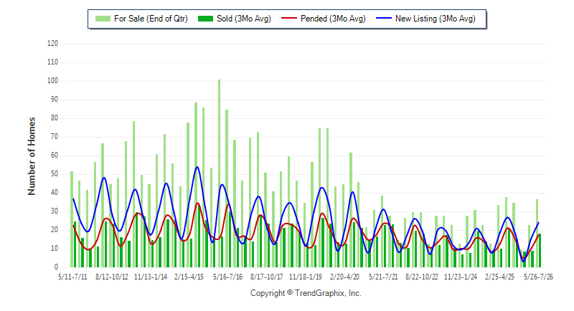Screen dimensions: 574x311
Task: Click the Copyright TrendGraphix, Inc. text
Action: (306, 293)
